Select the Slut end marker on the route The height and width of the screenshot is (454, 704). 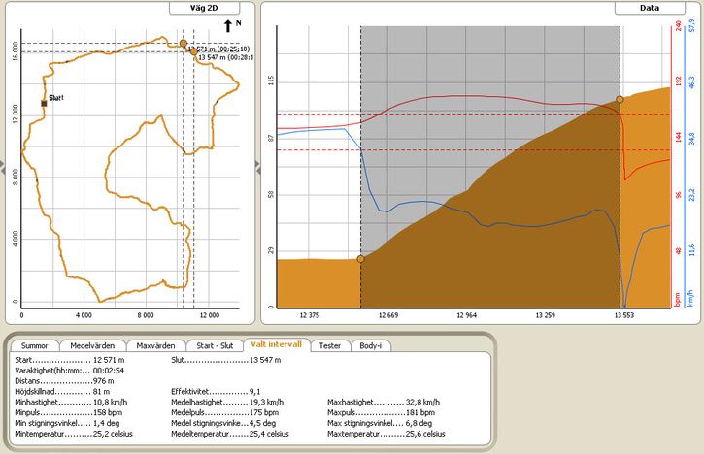click(44, 104)
